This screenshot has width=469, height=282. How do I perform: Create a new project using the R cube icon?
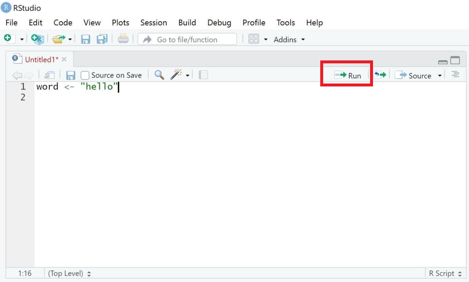click(38, 39)
